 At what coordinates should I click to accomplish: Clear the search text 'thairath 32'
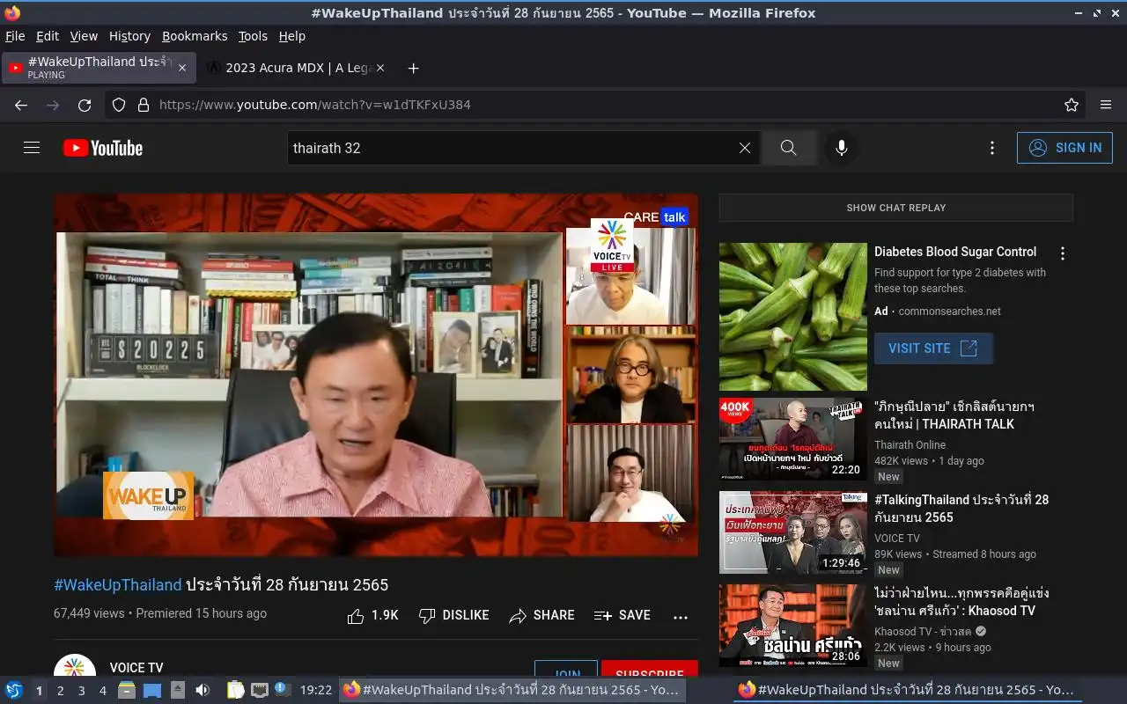(745, 148)
